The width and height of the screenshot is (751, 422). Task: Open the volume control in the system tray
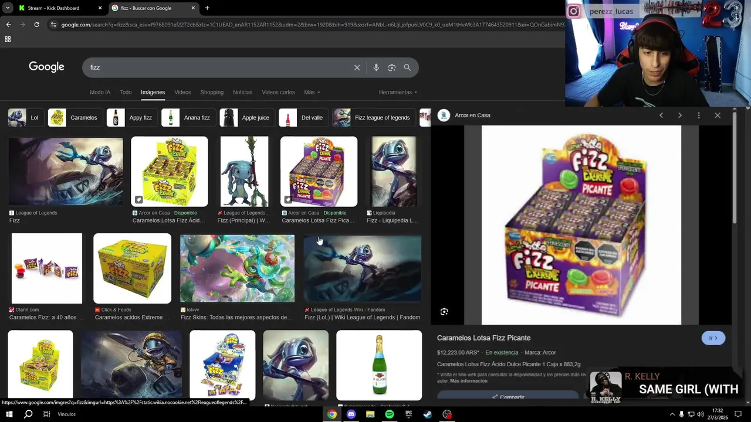(701, 414)
